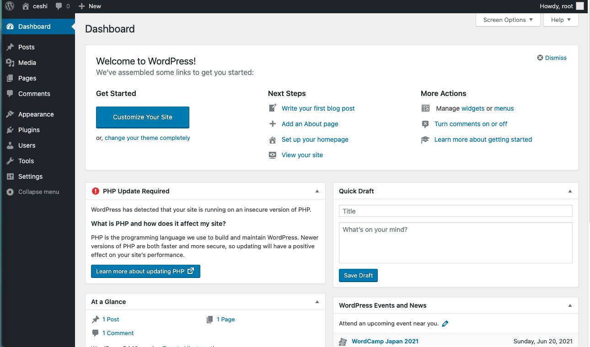
Task: Click the Plugins plug icon
Action: [x=10, y=130]
